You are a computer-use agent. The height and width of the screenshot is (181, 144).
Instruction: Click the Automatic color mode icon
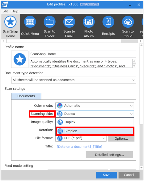(60, 106)
